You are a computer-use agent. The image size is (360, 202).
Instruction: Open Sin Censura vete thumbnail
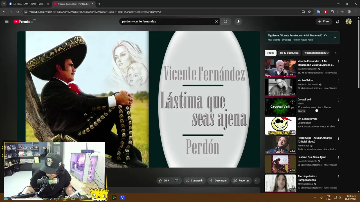tap(280, 126)
